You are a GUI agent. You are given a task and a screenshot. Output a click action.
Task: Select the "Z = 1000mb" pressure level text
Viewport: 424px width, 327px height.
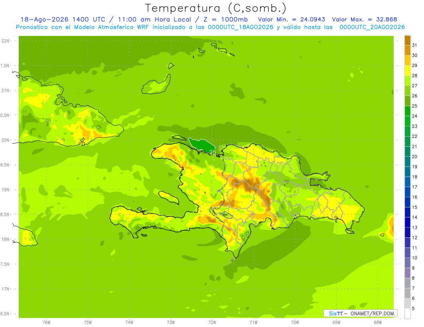tap(226, 19)
